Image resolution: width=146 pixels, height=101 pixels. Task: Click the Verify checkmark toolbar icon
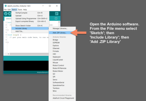6,14
